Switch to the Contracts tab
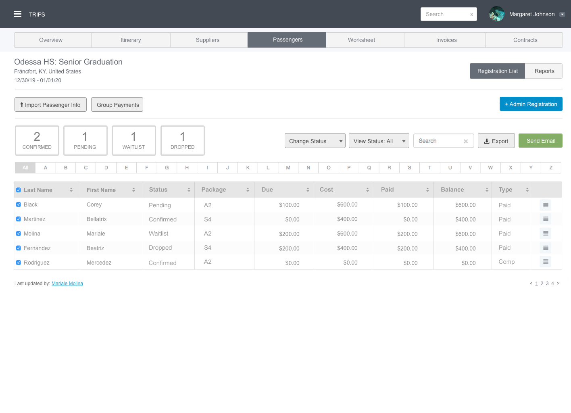 point(525,40)
